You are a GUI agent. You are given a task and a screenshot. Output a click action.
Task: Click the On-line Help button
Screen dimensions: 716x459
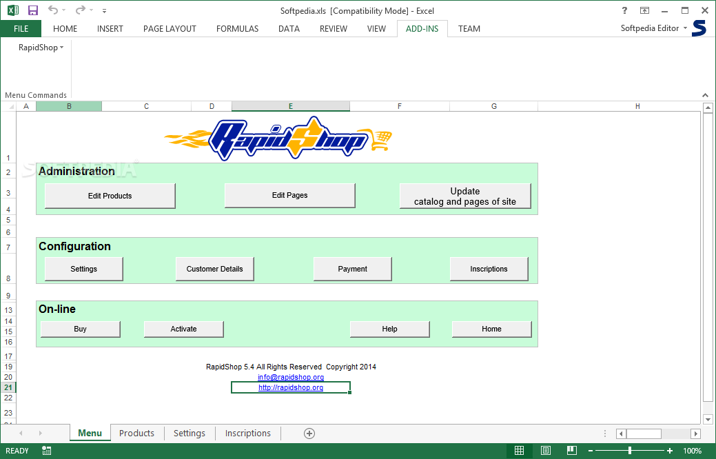(x=389, y=329)
